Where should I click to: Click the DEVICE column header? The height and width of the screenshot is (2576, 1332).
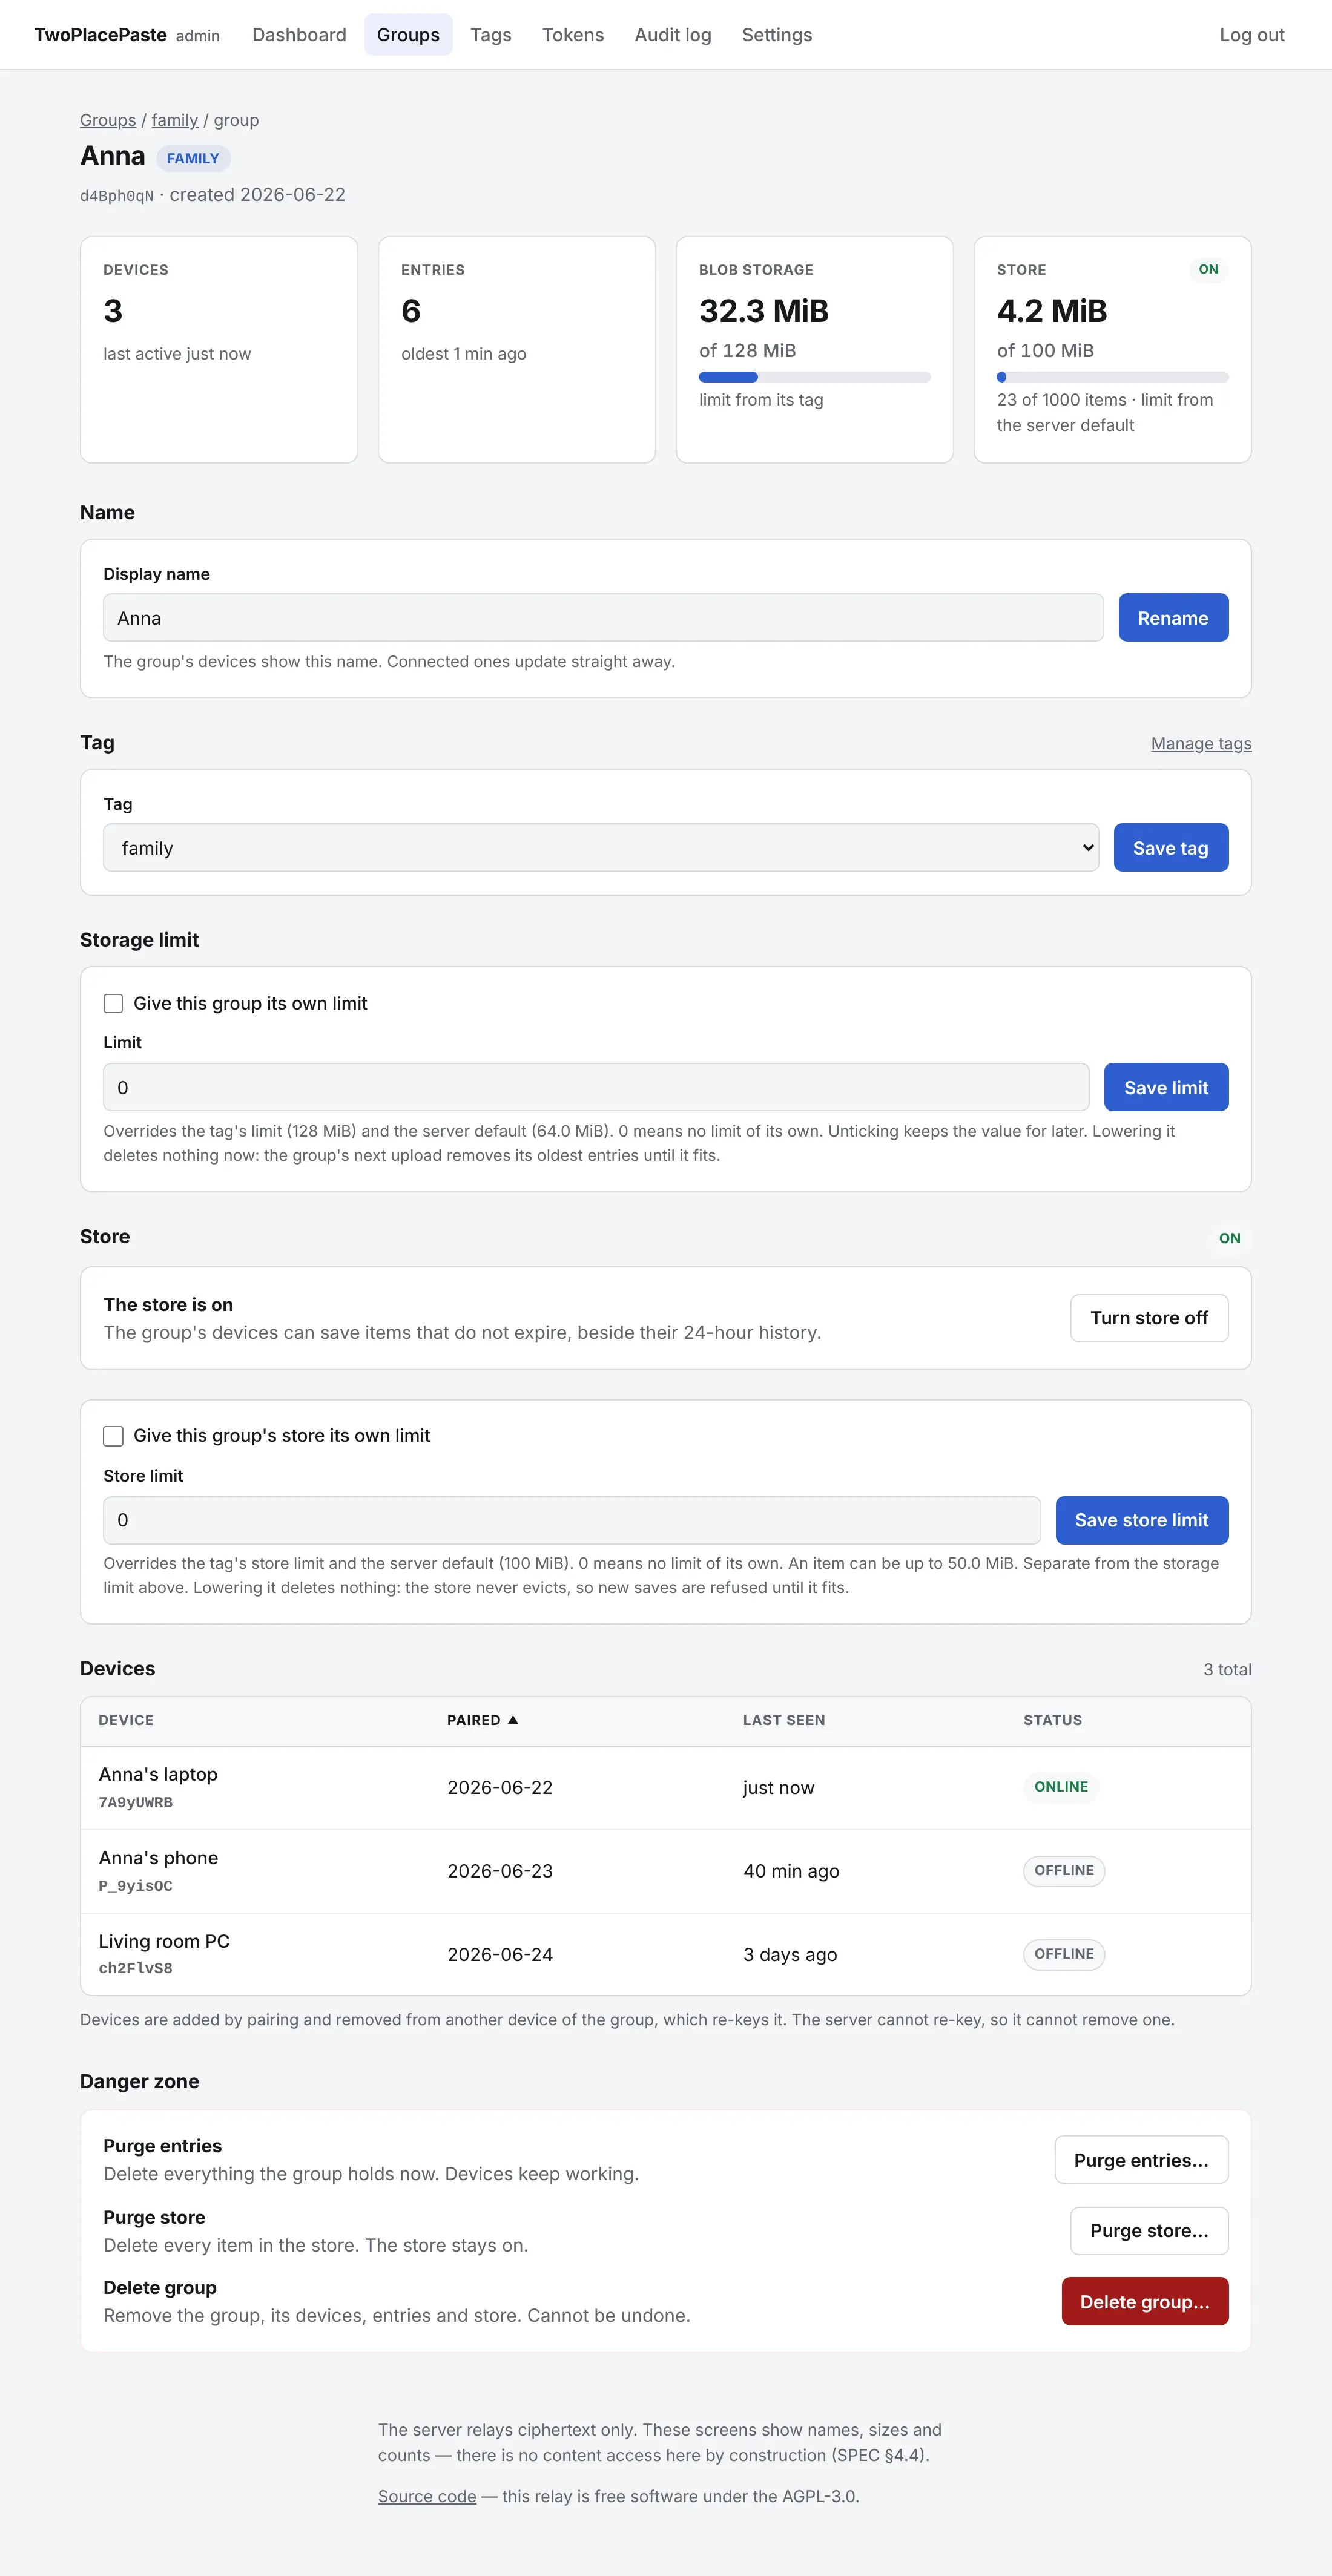point(126,1720)
